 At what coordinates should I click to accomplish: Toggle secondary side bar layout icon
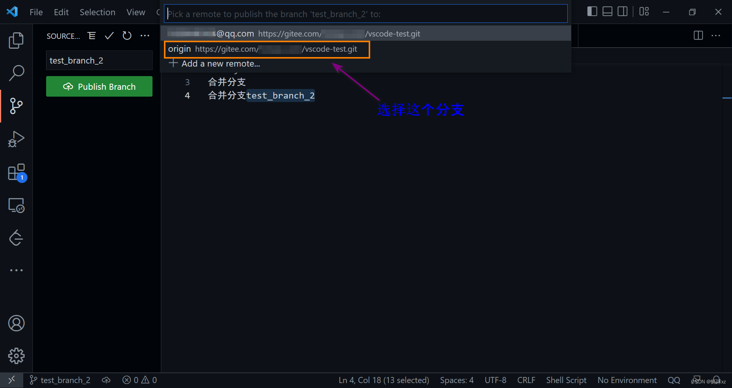click(x=623, y=11)
